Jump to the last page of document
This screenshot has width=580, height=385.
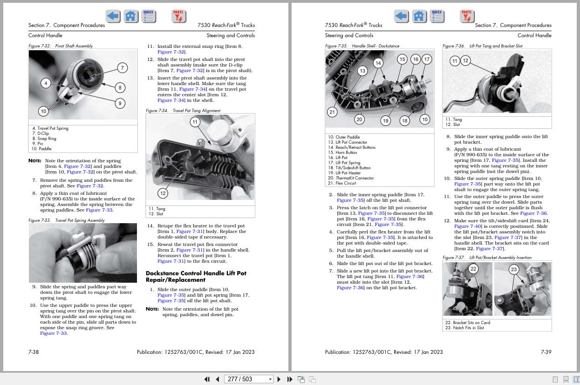(289, 379)
